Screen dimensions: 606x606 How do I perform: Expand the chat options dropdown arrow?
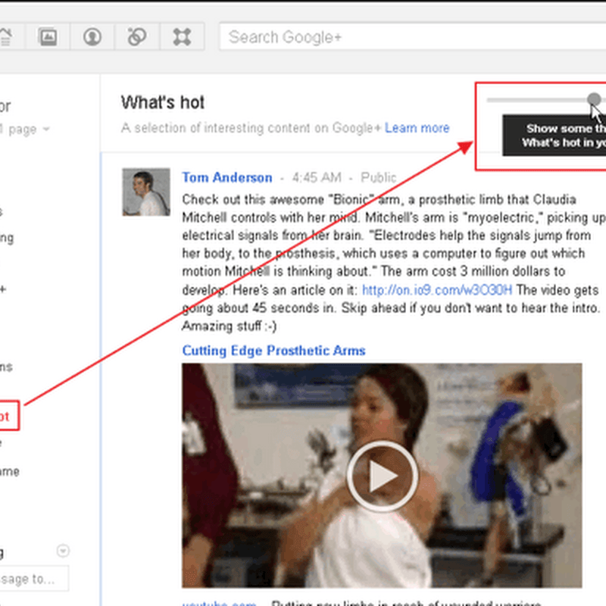[63, 551]
